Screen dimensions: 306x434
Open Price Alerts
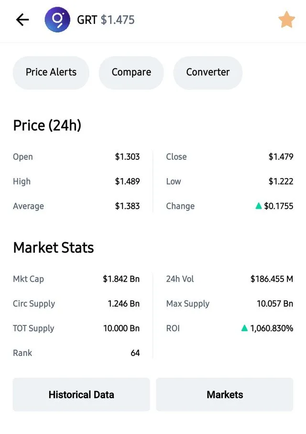(x=51, y=73)
